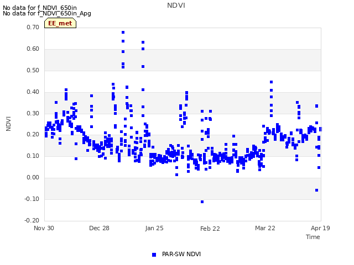Click the Jan 25 x-axis tick label
Image resolution: width=354 pixels, height=265 pixels.
click(154, 228)
